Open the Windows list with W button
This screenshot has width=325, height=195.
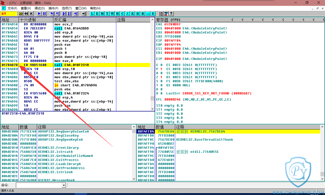click(112, 13)
